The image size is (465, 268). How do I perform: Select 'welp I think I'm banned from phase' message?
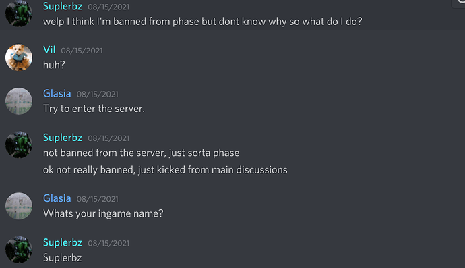point(203,22)
